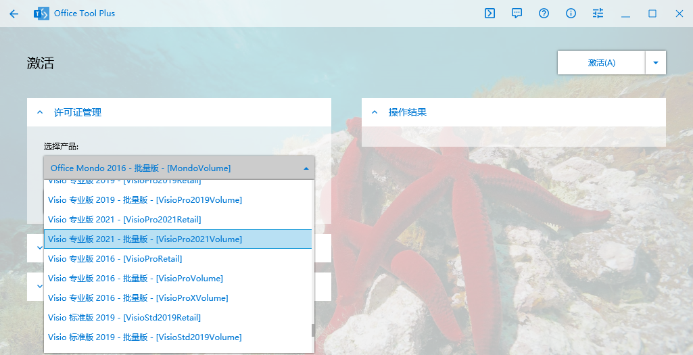Expand the second collapsed section below 许可证管理
The width and height of the screenshot is (693, 355).
[x=40, y=248]
